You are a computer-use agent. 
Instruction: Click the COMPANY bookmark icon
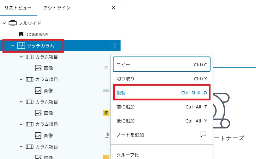(x=21, y=34)
